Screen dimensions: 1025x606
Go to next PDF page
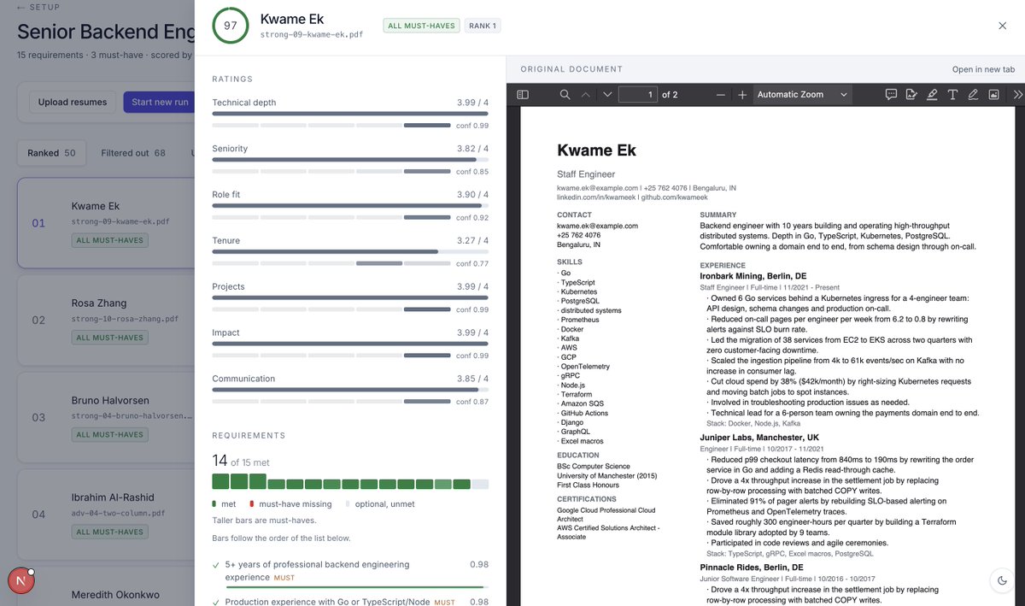point(607,95)
